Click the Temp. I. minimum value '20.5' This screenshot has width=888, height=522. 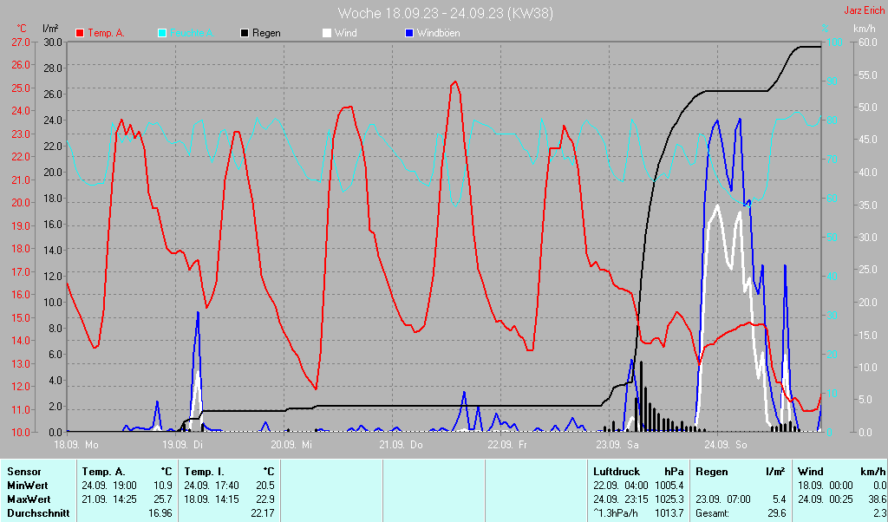pos(265,486)
